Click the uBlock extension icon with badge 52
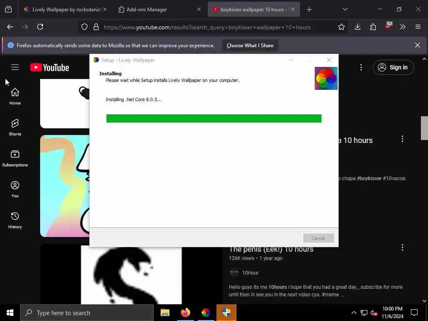This screenshot has height=321, width=428. (388, 26)
